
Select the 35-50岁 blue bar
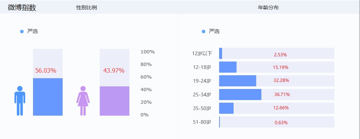point(227,108)
